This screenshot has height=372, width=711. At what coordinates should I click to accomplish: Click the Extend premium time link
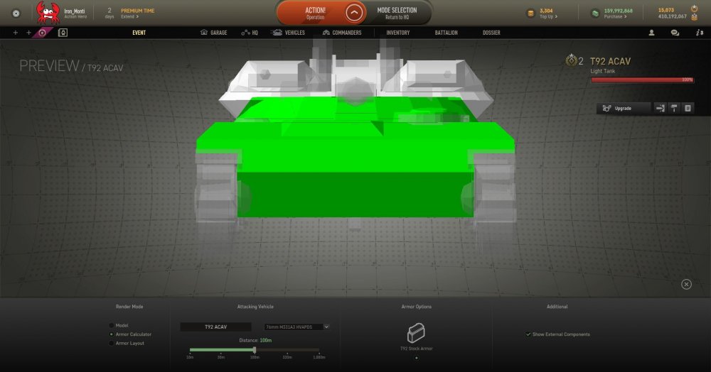click(129, 17)
